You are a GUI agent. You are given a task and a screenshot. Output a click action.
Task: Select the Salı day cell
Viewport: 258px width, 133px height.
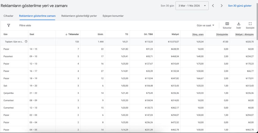[x=5, y=86]
